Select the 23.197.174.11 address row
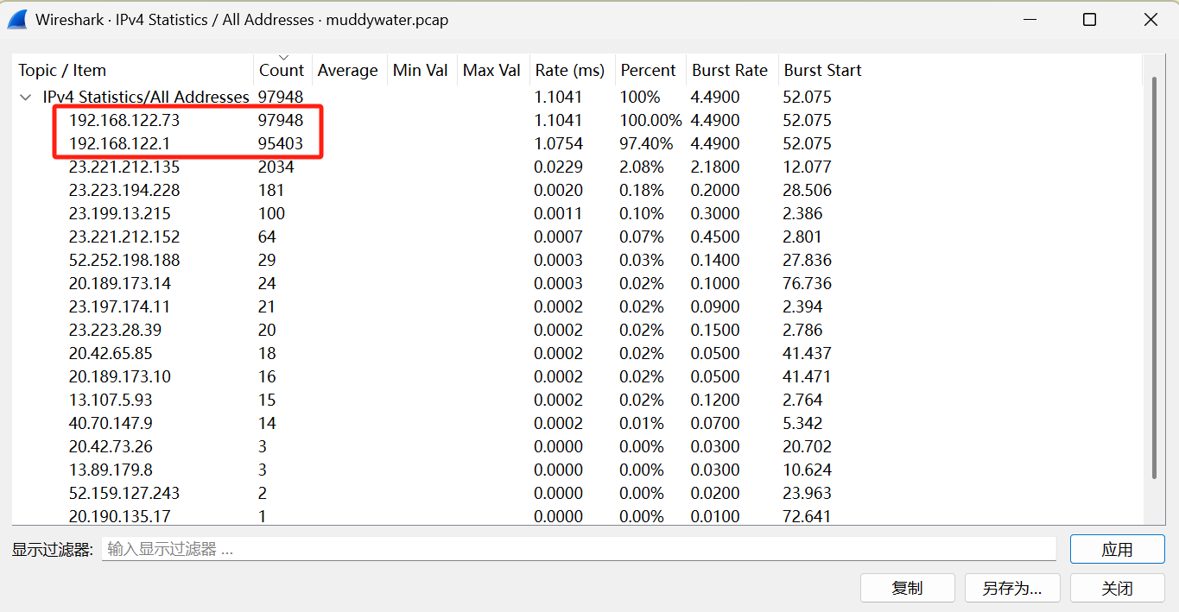1179x612 pixels. (577, 306)
